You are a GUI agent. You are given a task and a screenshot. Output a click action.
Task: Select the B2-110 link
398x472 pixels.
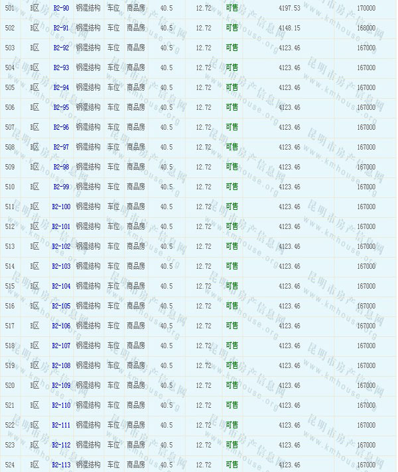tap(61, 405)
